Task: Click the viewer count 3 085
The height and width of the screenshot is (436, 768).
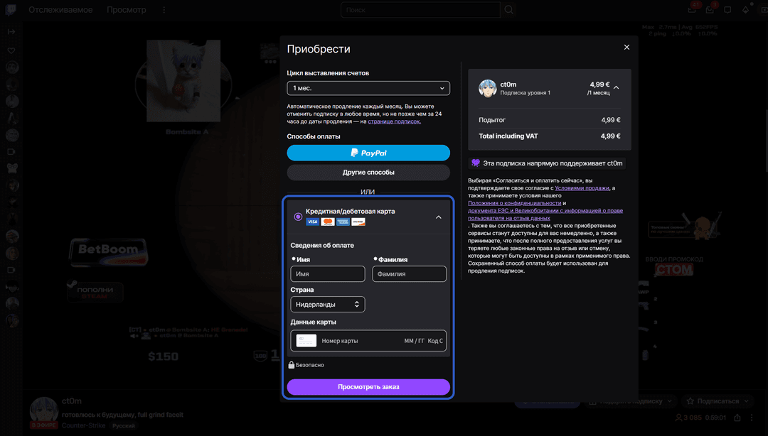Action: tap(688, 418)
